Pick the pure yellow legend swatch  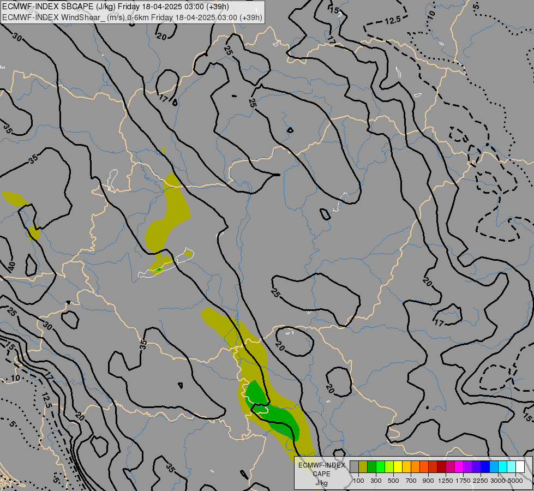(398, 467)
